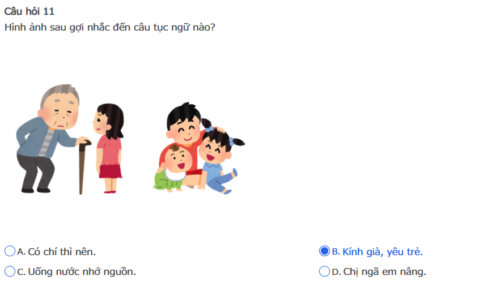Click the girl in the red dress
Viewport: 500px width, 284px height.
[109, 147]
